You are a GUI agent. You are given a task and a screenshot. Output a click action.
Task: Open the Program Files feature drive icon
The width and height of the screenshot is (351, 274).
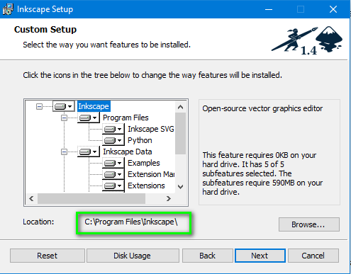click(88, 118)
